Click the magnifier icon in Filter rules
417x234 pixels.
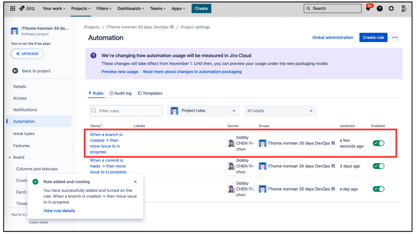coord(94,110)
